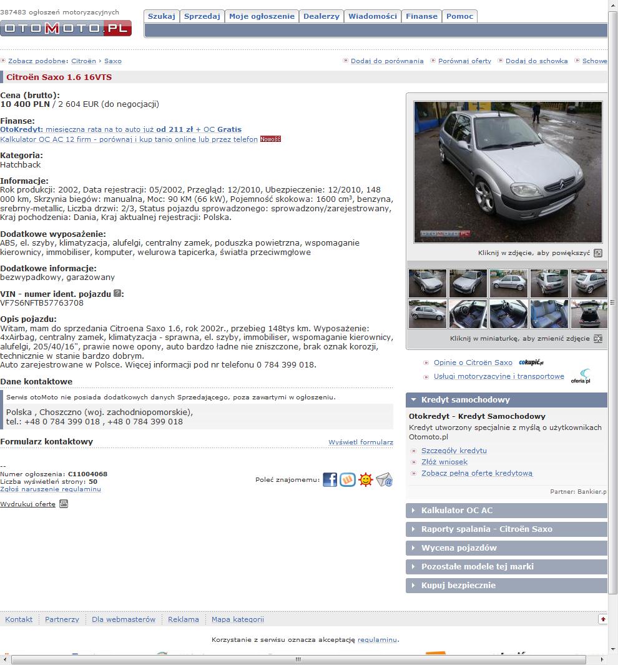Image resolution: width=618 pixels, height=665 pixels.
Task: Click the Nowość badge
Action: [x=270, y=139]
